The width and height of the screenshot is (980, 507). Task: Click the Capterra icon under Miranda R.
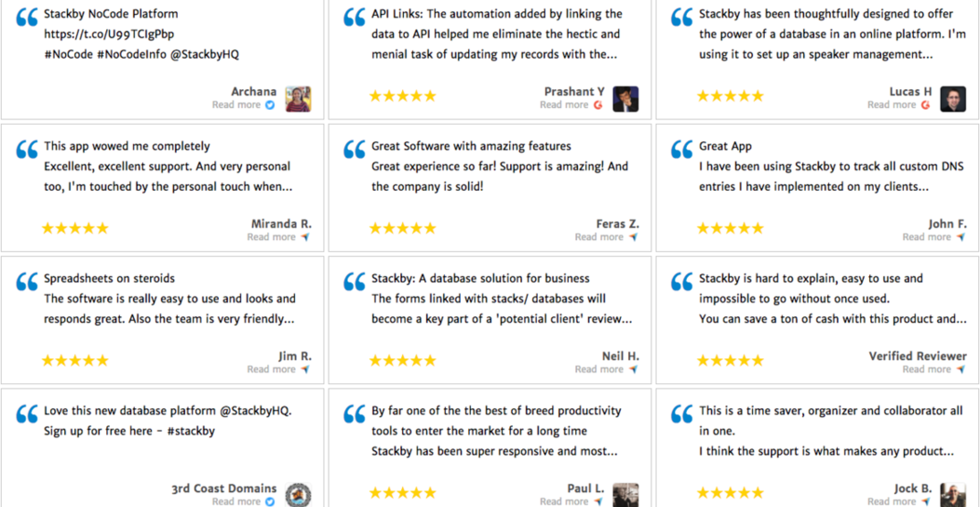point(305,237)
